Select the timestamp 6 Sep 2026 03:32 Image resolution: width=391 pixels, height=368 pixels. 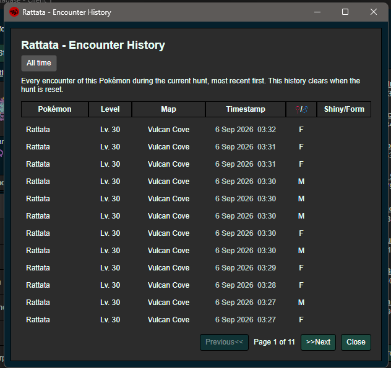point(246,130)
